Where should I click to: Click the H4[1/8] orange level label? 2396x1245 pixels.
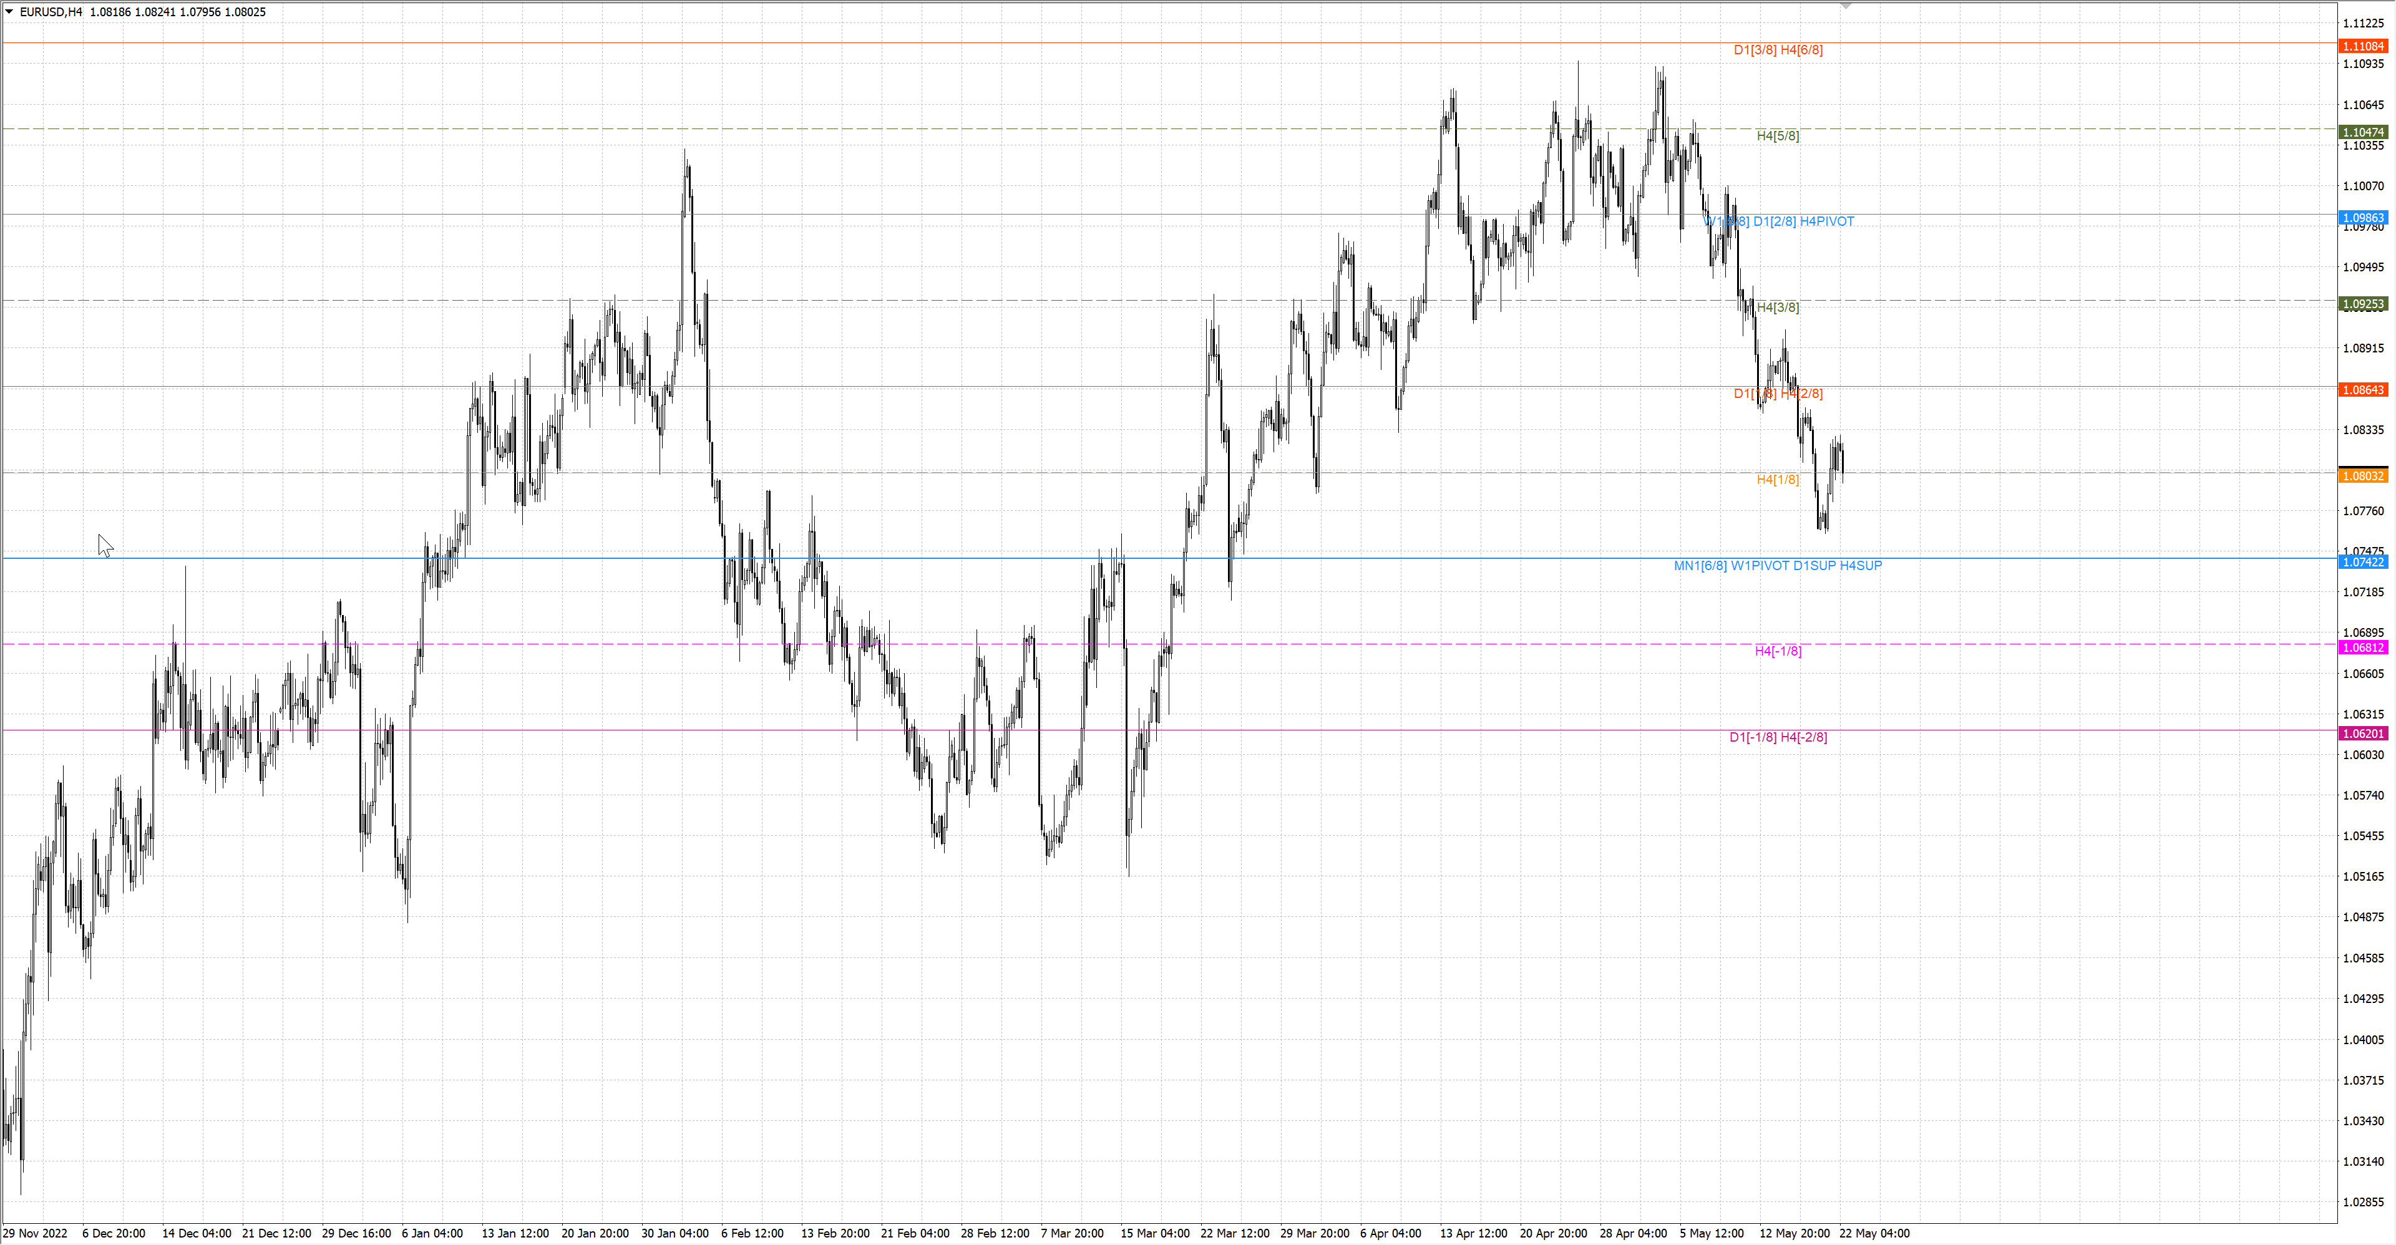coord(1778,480)
